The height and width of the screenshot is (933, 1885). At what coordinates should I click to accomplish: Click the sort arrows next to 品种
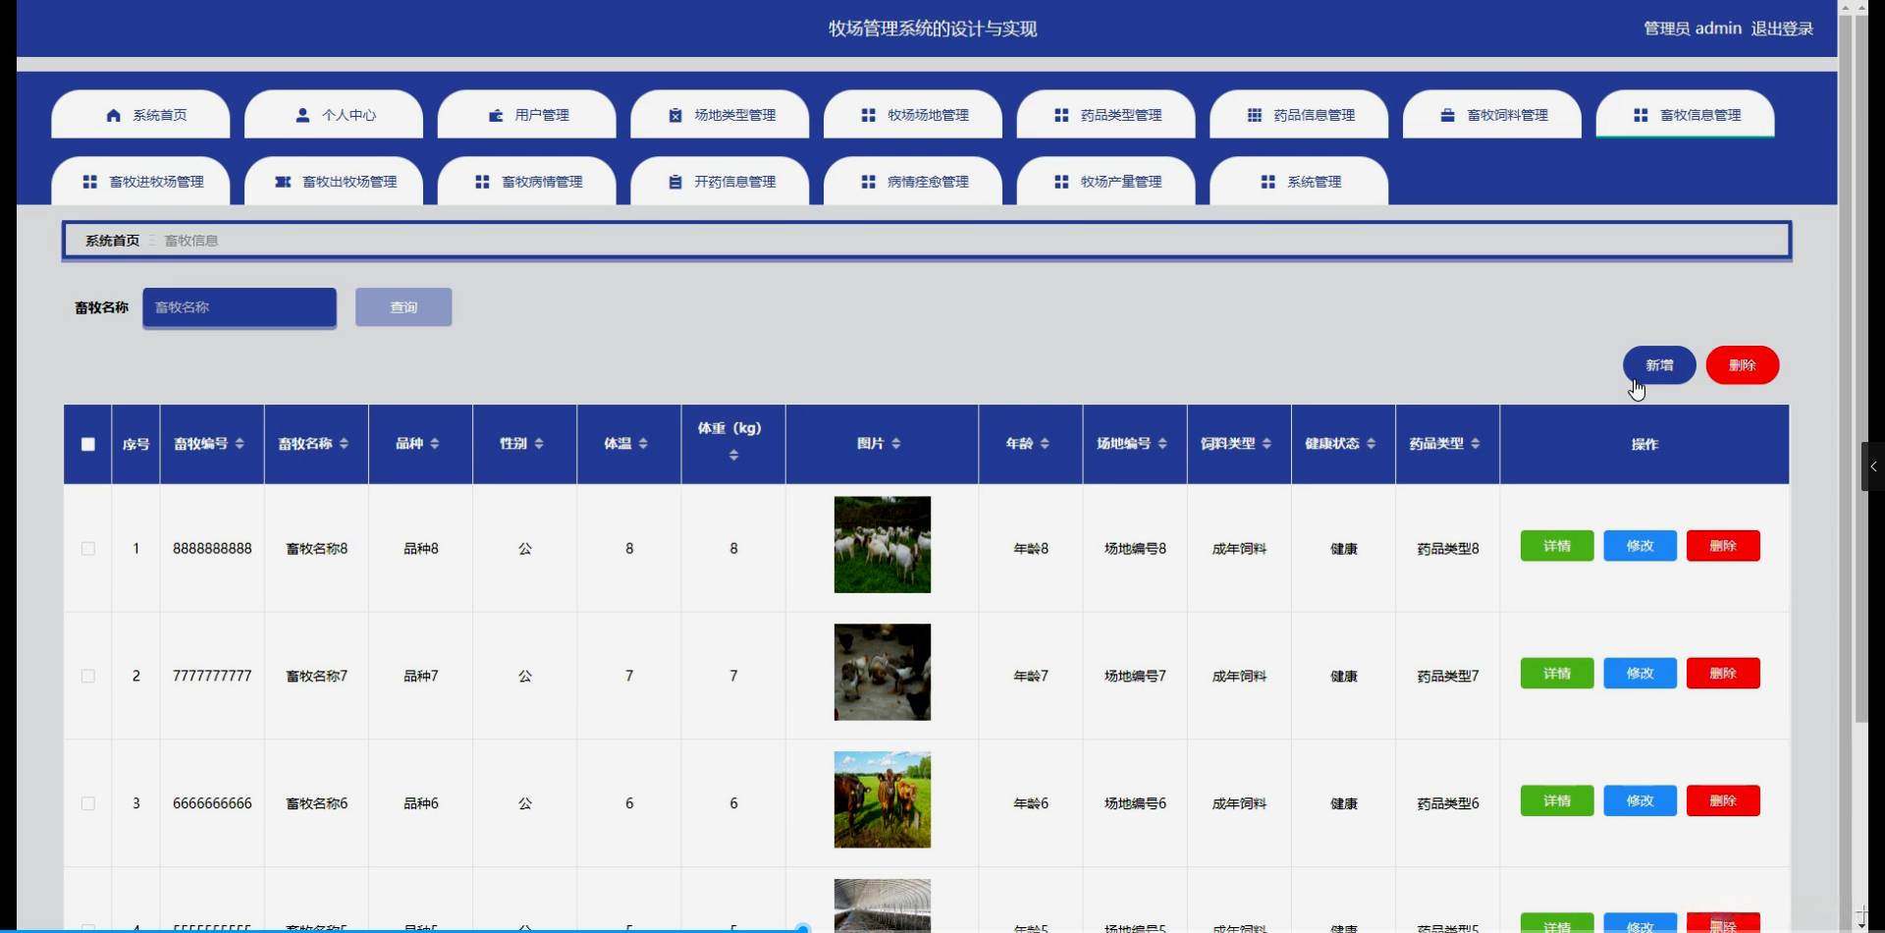click(x=435, y=444)
